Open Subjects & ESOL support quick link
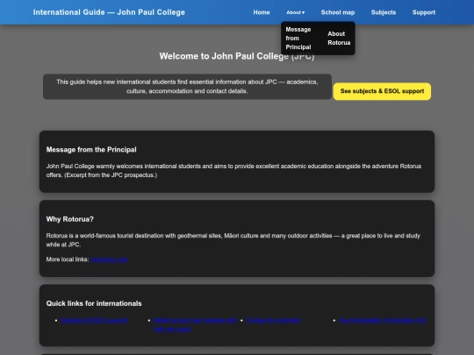This screenshot has height=355, width=474. (95, 320)
